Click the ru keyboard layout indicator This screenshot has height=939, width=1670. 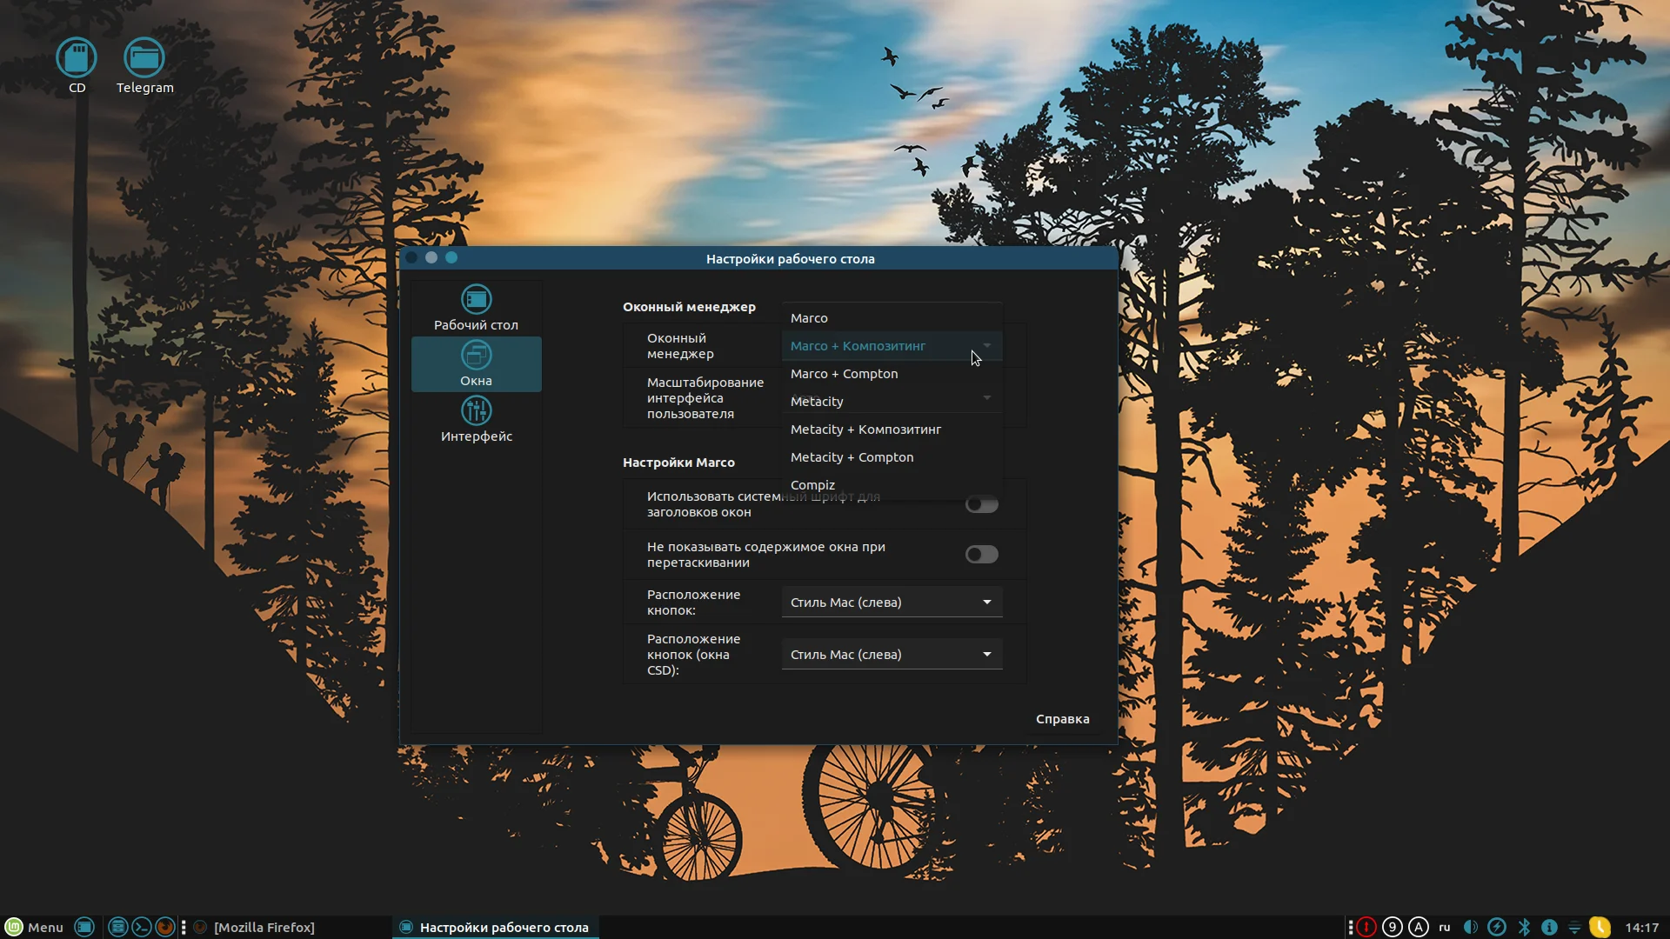coord(1445,927)
